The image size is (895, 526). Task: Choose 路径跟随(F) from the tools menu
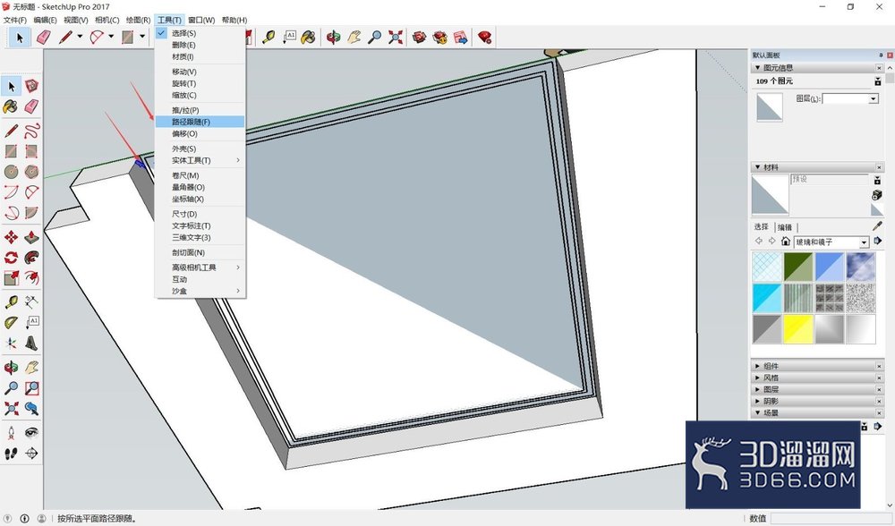point(200,122)
